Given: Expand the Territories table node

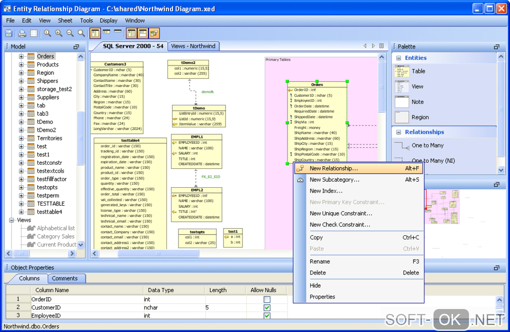Looking at the screenshot, I should tap(21, 138).
